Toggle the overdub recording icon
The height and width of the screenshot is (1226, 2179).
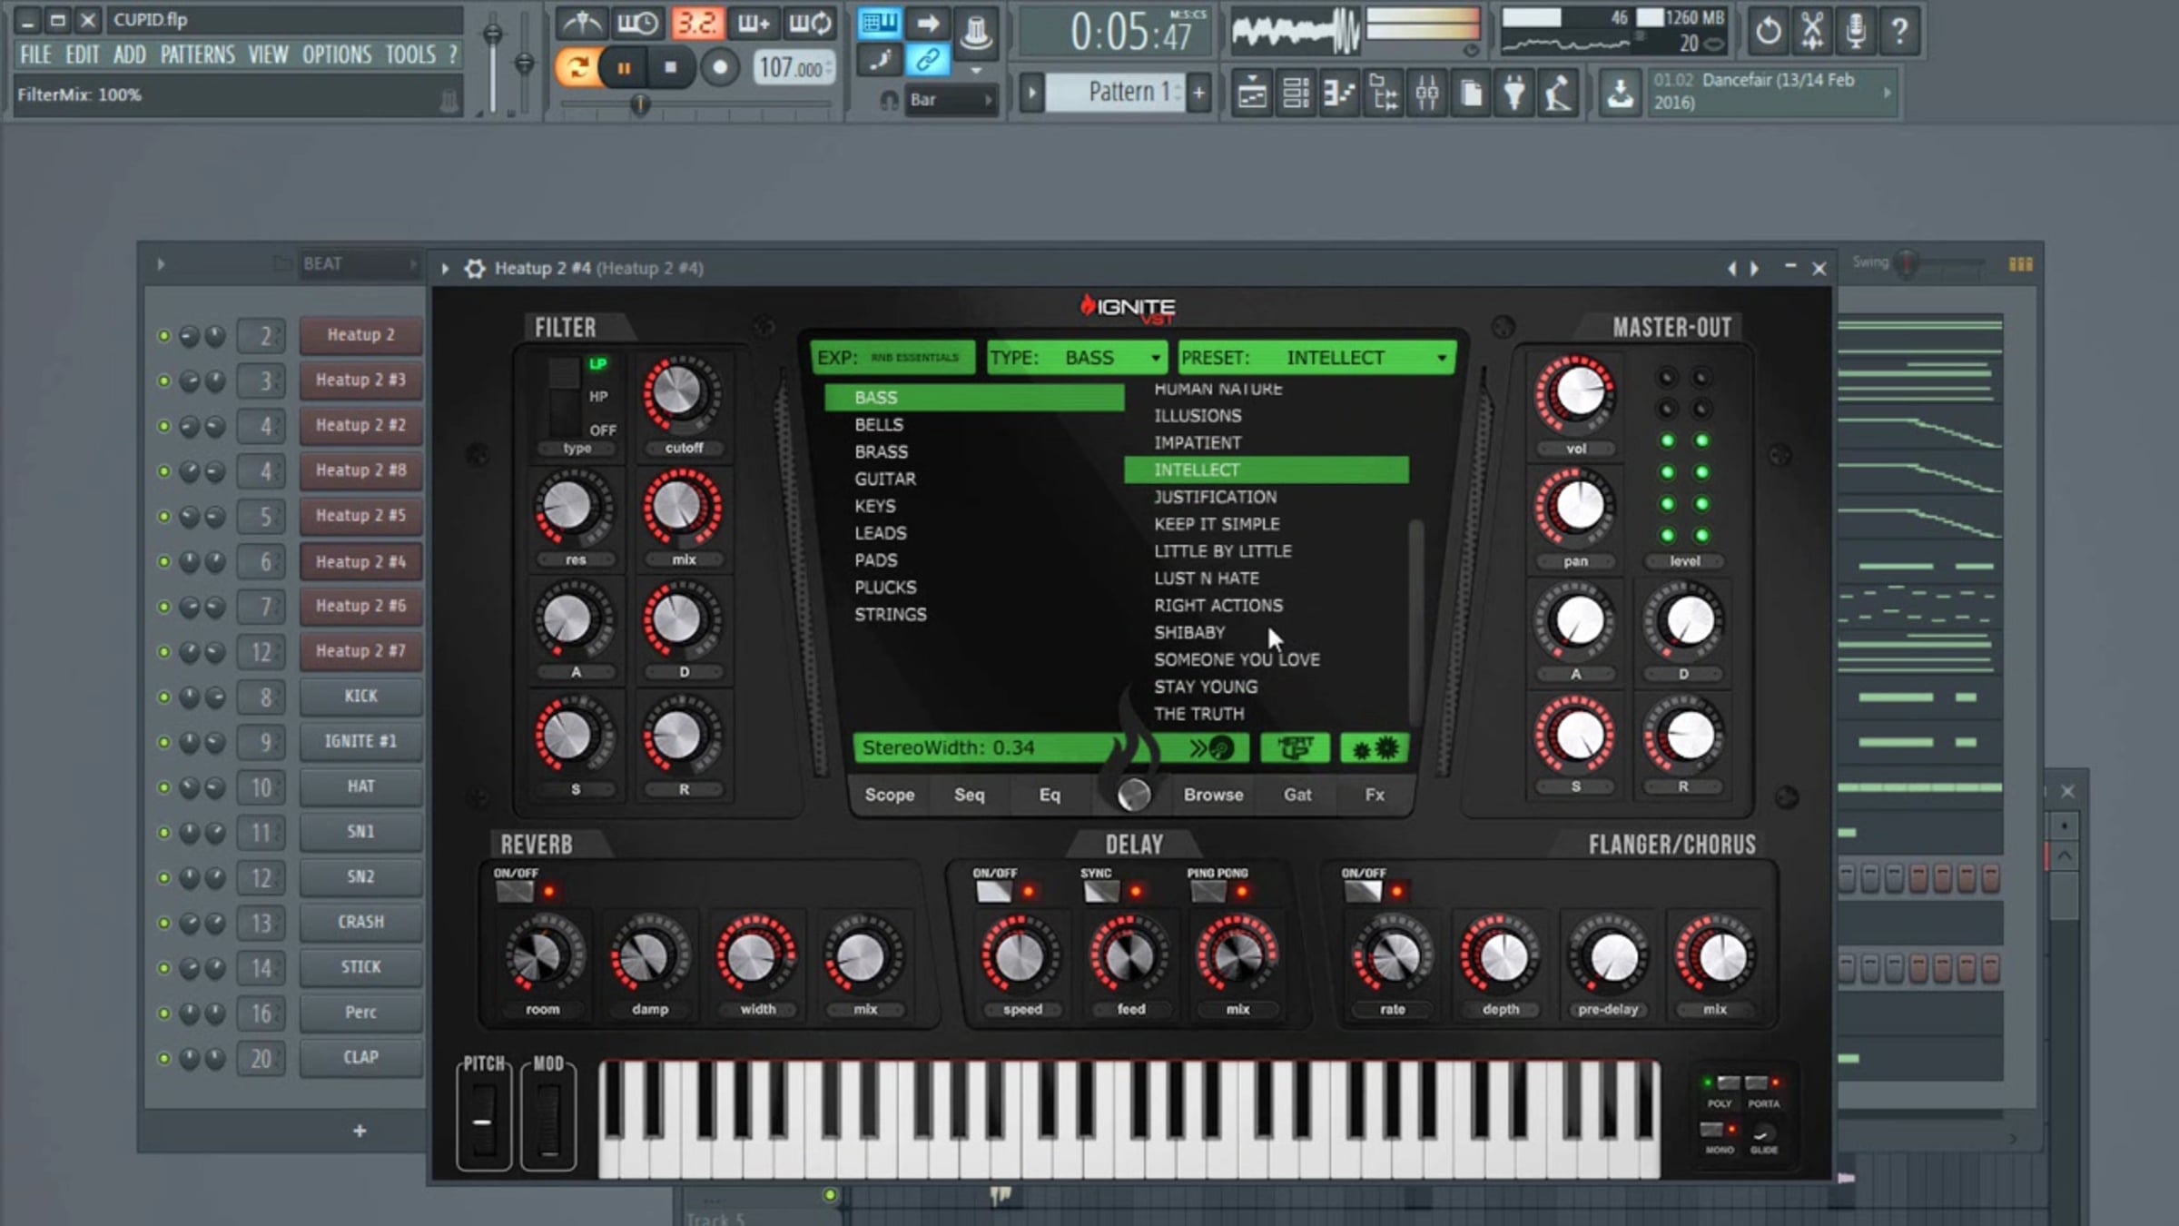pyautogui.click(x=754, y=23)
